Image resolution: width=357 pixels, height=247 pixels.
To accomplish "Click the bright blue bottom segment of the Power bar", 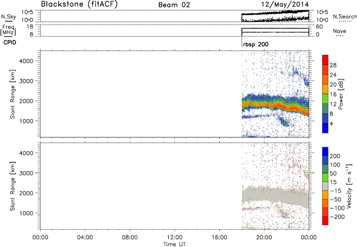I will tap(325, 128).
